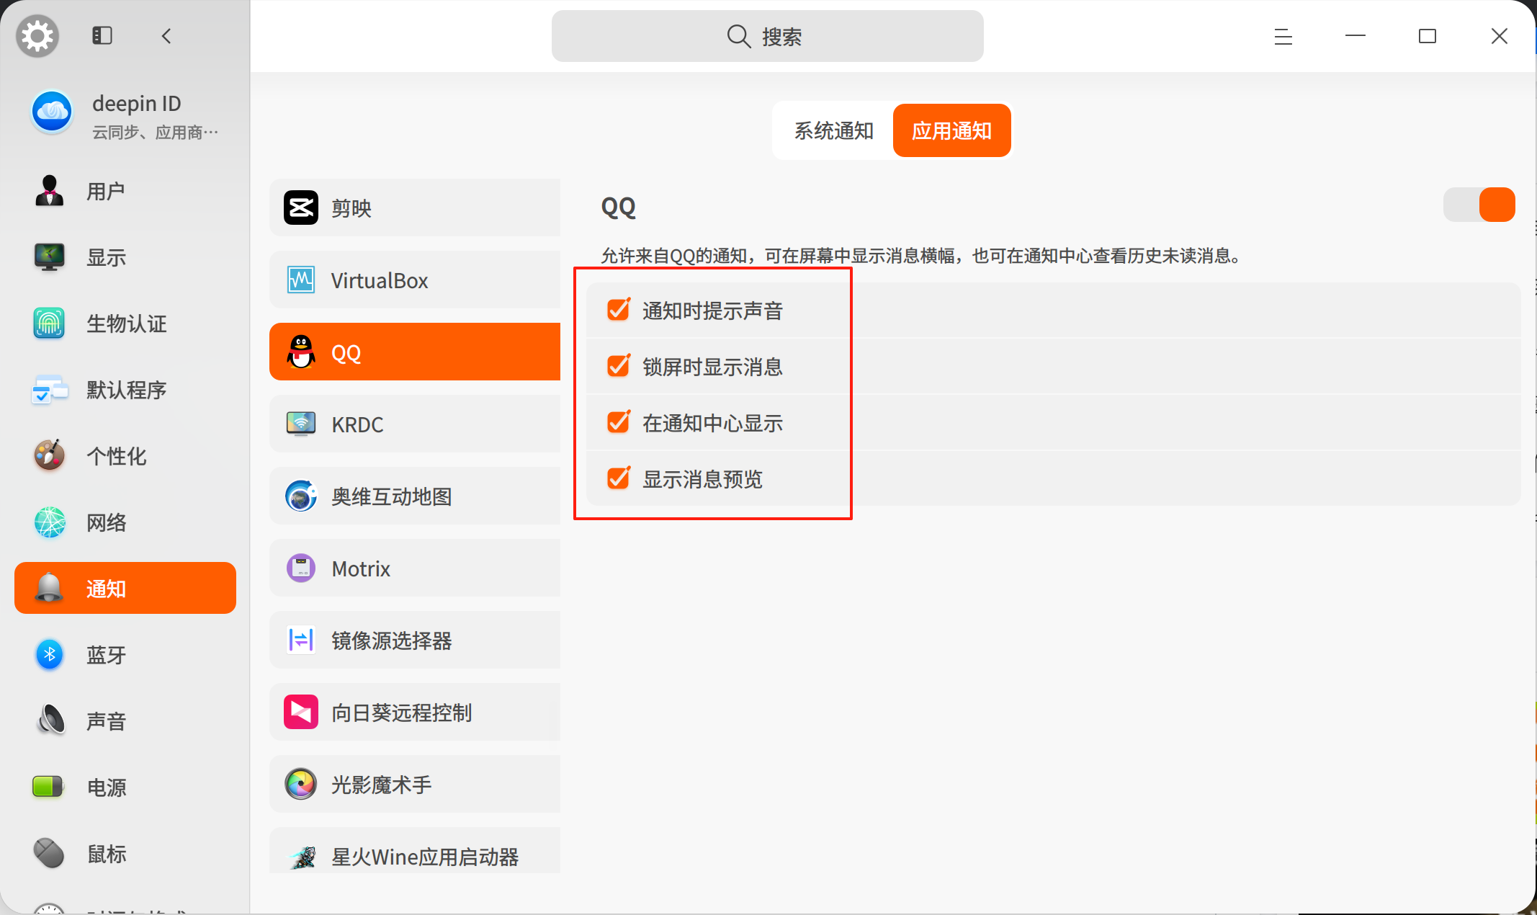Screen dimensions: 1537x915
Task: Open 蓝牙 bluetooth settings
Action: click(125, 655)
